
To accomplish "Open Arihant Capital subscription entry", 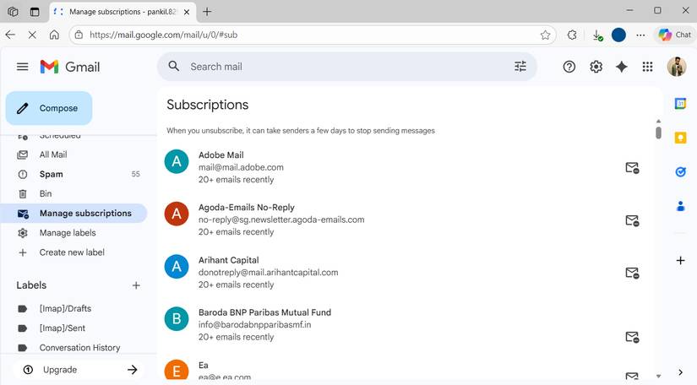I will (405, 272).
